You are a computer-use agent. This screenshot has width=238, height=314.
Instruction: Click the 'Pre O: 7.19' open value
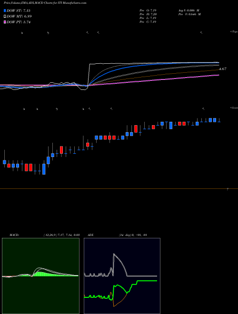148,10
